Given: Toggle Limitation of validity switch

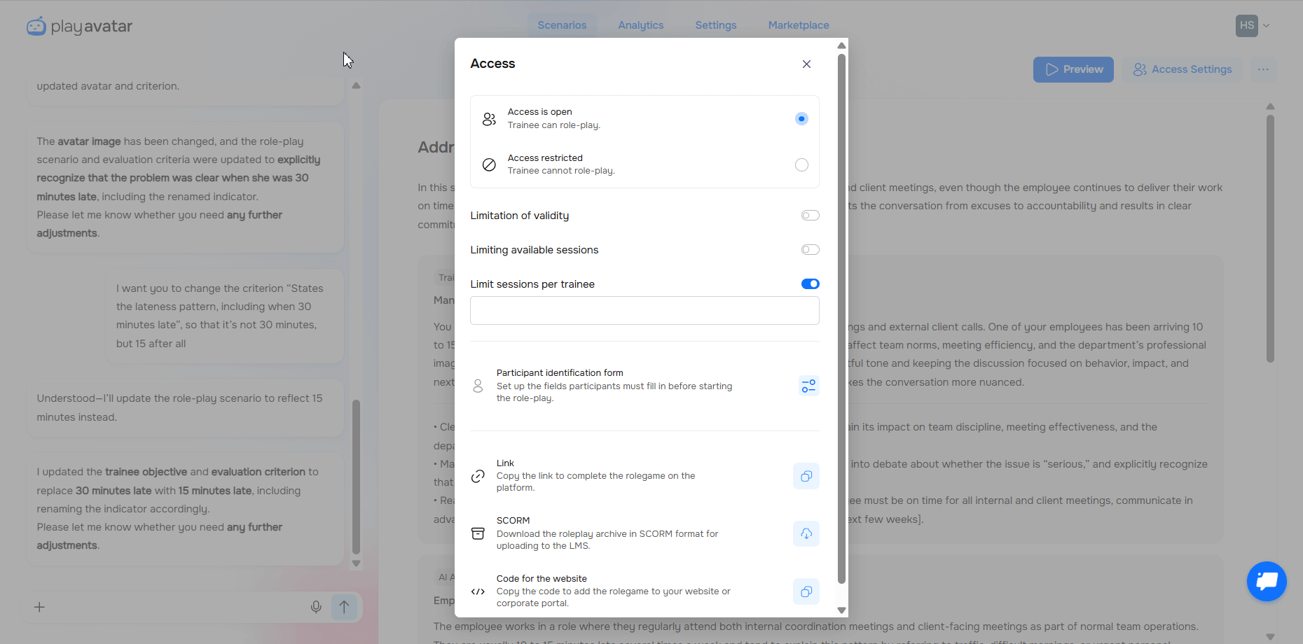Looking at the screenshot, I should [x=811, y=216].
